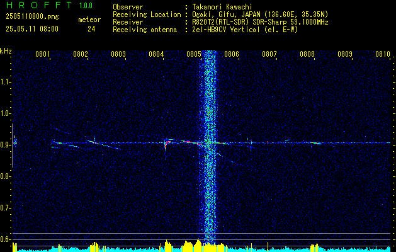Click the 0808 time marker
Image resolution: width=396 pixels, height=252 pixels.
[x=307, y=54]
